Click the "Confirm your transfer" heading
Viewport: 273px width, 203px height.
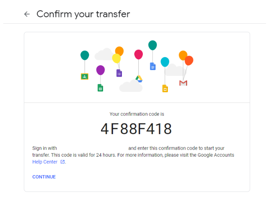pos(83,14)
